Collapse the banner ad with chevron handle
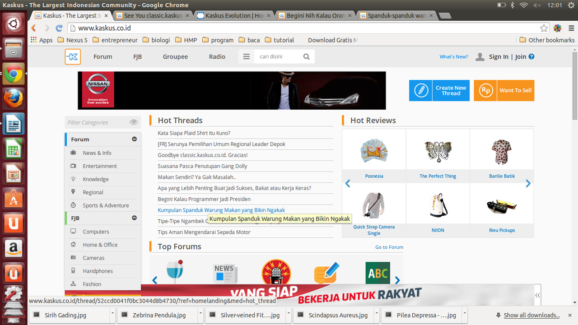The image size is (578, 325). pyautogui.click(x=537, y=296)
